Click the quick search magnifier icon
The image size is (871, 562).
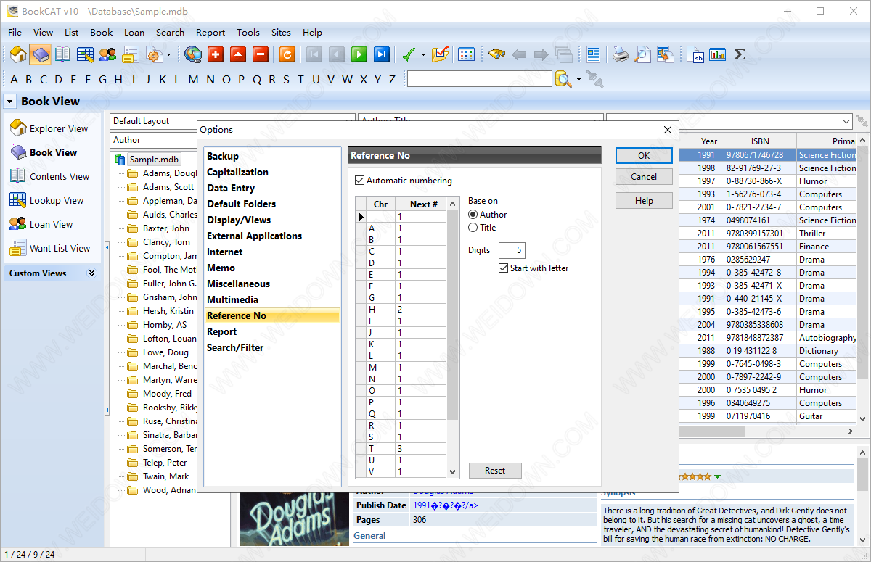coord(563,79)
